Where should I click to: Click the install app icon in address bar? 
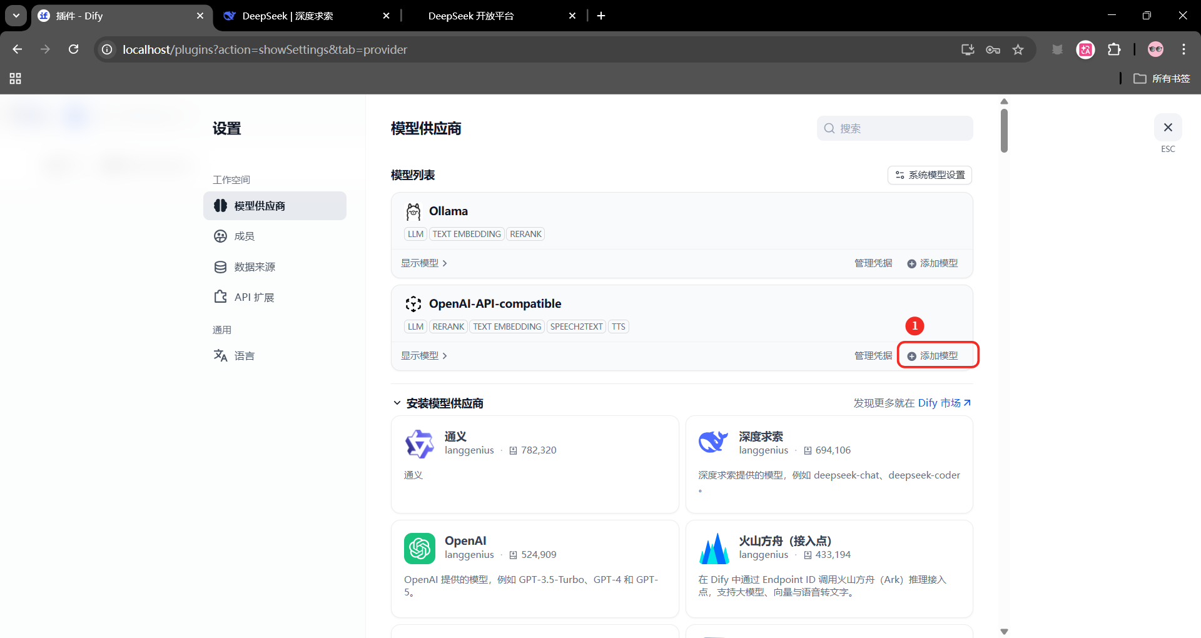(x=968, y=49)
